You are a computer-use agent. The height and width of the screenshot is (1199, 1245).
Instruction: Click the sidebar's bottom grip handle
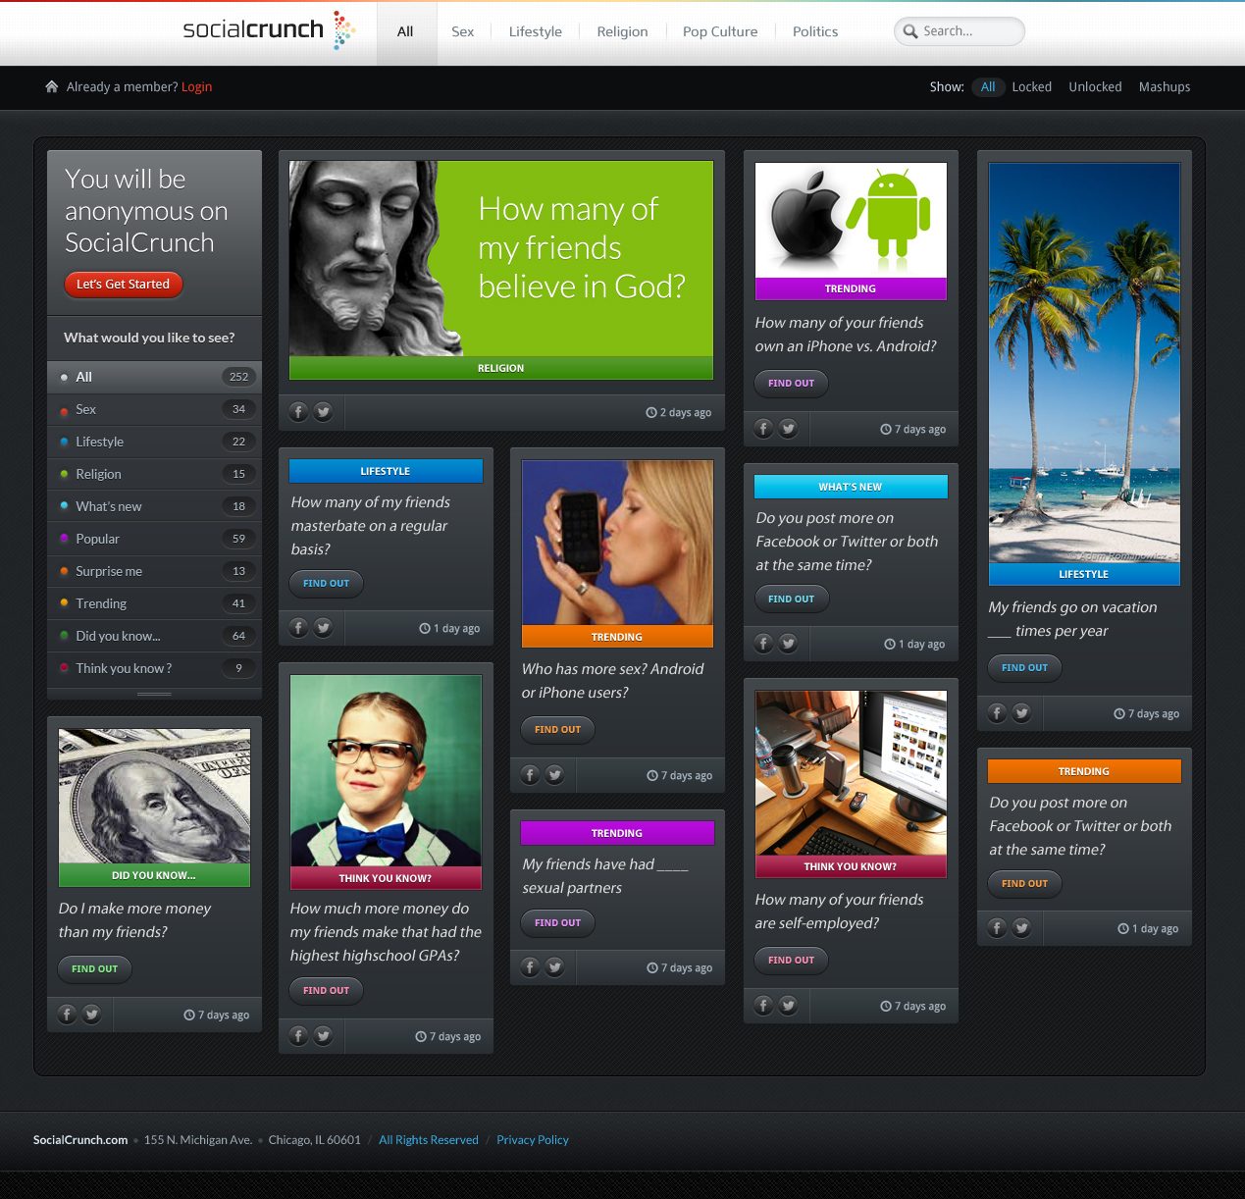click(154, 694)
